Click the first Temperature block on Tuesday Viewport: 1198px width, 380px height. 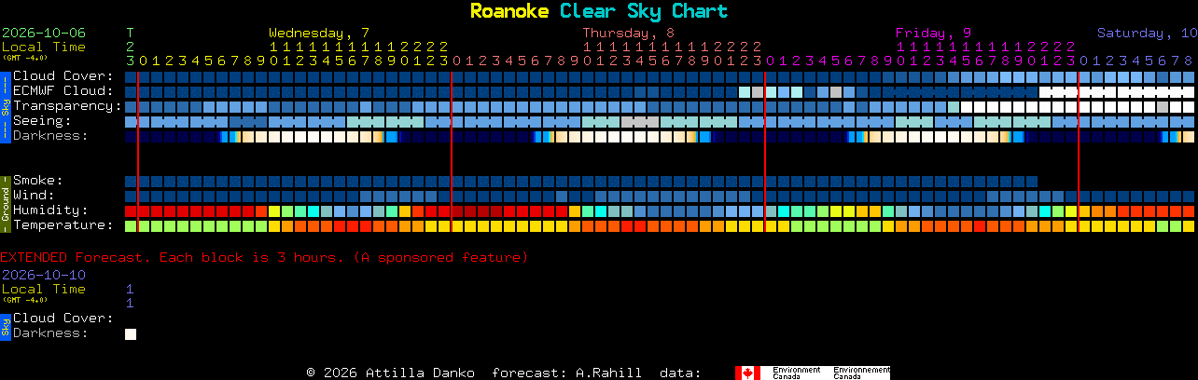[131, 225]
